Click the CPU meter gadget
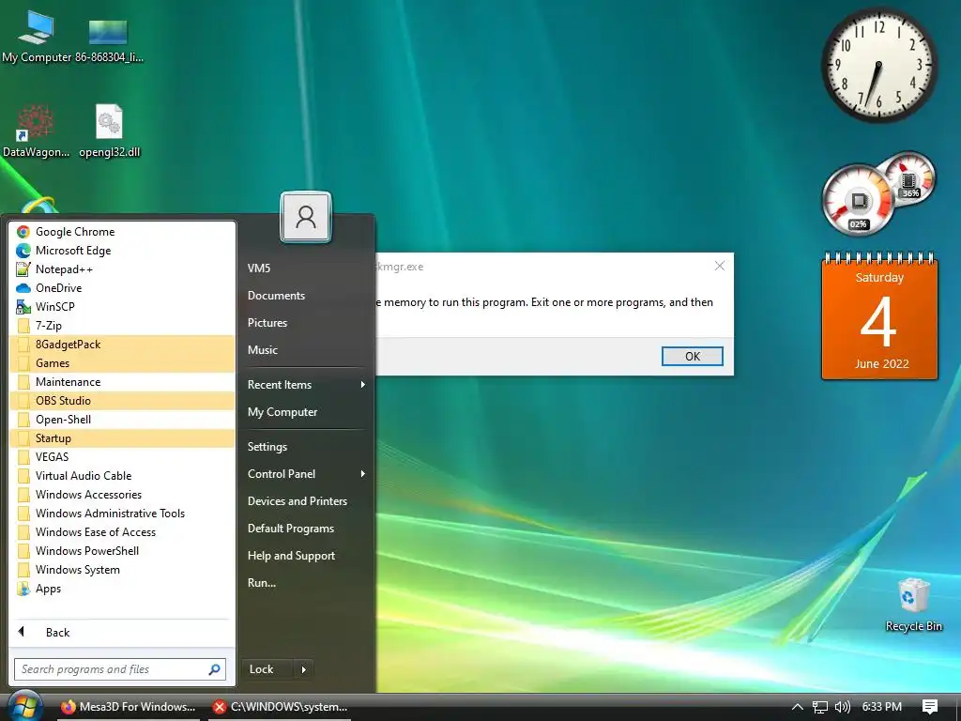This screenshot has height=721, width=961. pos(860,199)
